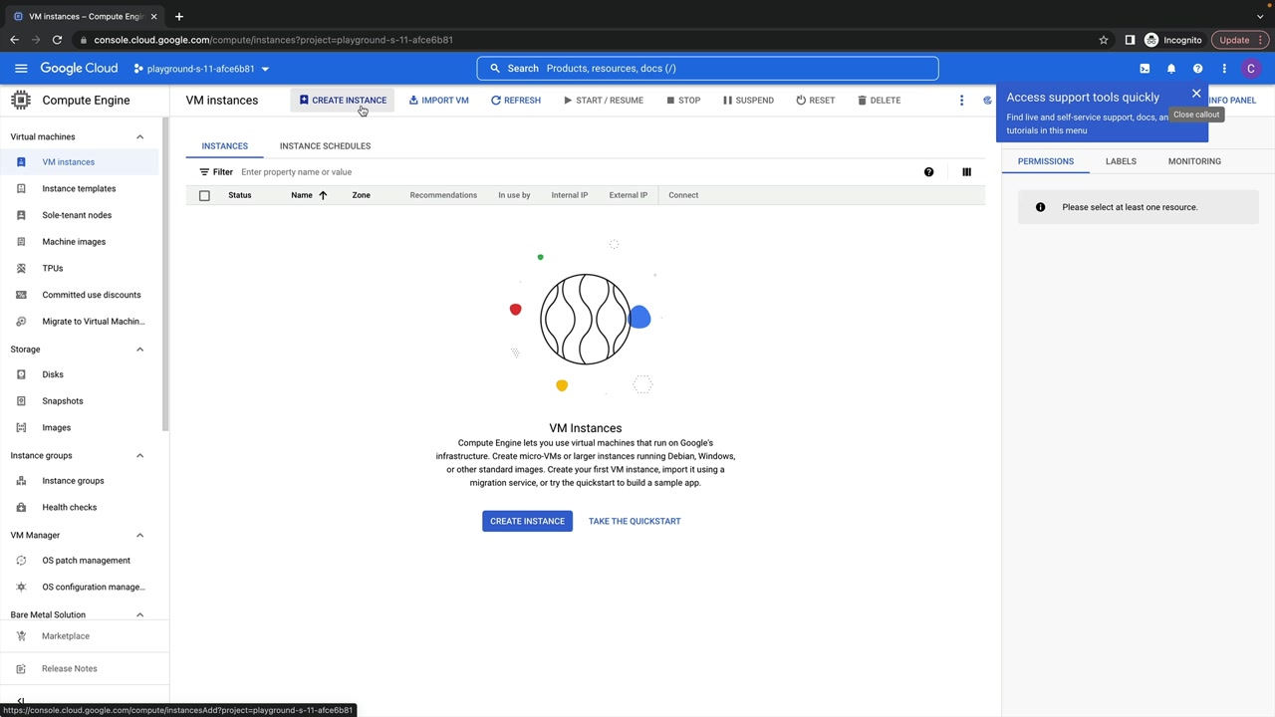The image size is (1275, 717).
Task: Click the Snapshots sidebar icon
Action: (21, 401)
